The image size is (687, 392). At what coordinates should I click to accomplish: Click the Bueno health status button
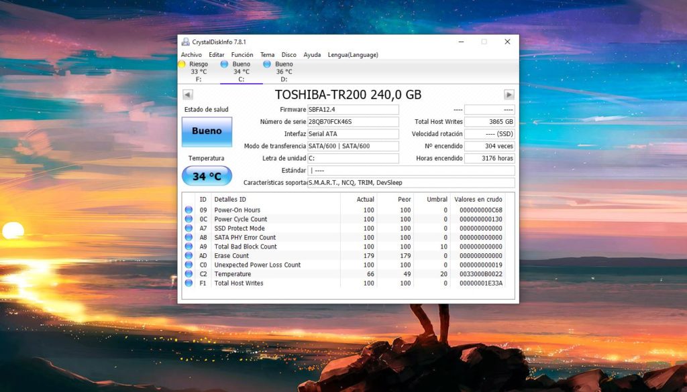tap(207, 131)
